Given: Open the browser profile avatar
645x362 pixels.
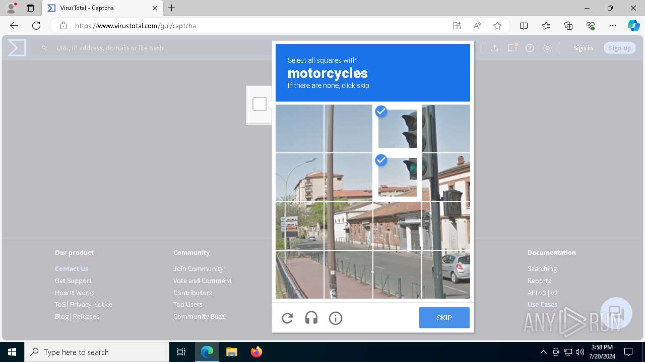Looking at the screenshot, I should point(11,8).
